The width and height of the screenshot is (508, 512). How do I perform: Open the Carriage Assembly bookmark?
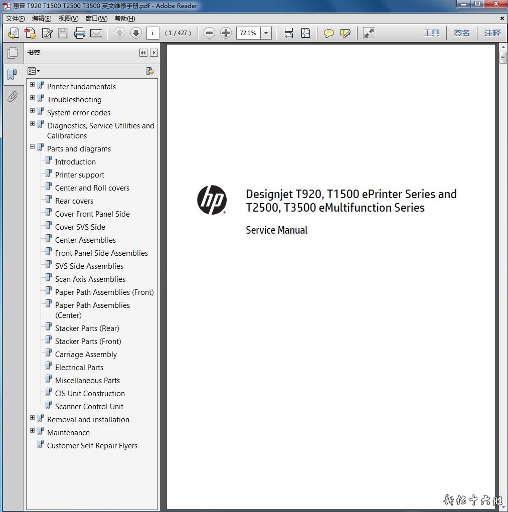[86, 355]
